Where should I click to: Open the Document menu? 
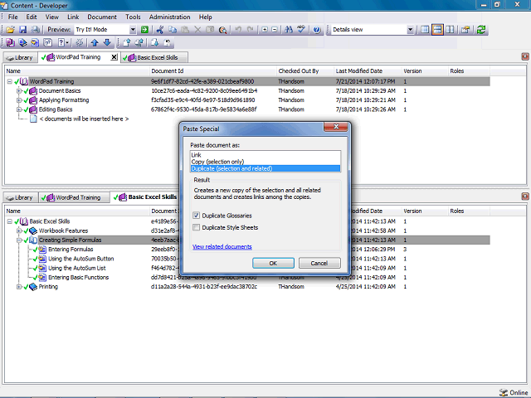102,17
